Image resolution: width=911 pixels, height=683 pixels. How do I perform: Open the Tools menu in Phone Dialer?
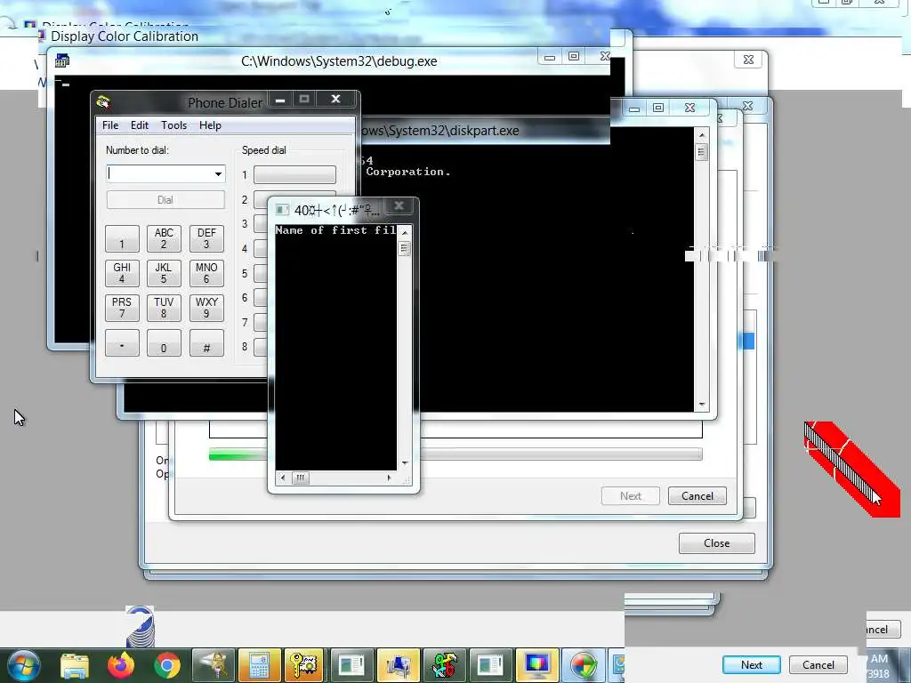[173, 125]
